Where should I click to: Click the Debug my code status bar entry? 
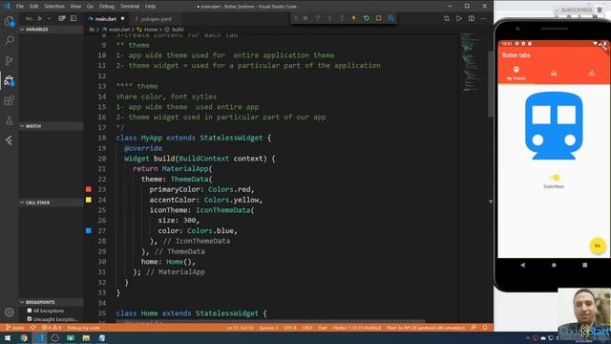click(83, 328)
